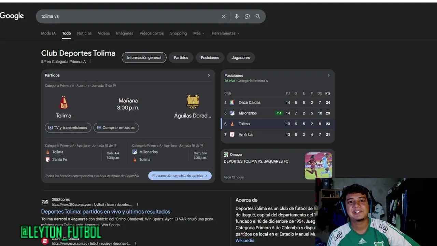Screen dimensions: 437x246
Task: Open DEPORTES TOLIMA VS. JAGUARES FC news headline
Action: pyautogui.click(x=256, y=161)
